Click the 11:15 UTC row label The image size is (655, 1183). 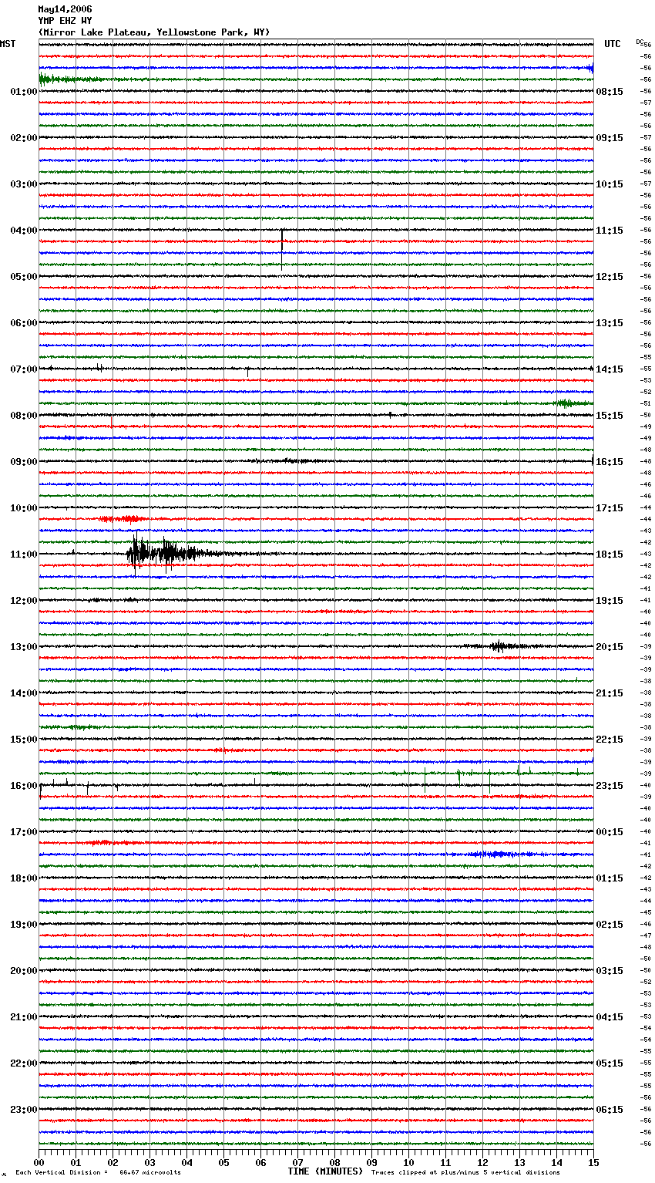coord(610,231)
